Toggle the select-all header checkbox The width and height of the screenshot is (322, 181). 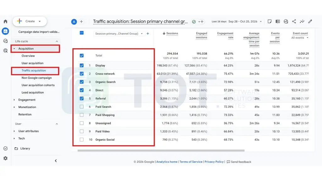coord(81,33)
